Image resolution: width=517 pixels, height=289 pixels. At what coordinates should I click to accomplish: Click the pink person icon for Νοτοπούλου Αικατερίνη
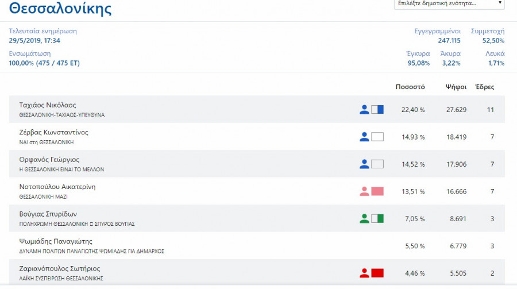click(x=364, y=191)
